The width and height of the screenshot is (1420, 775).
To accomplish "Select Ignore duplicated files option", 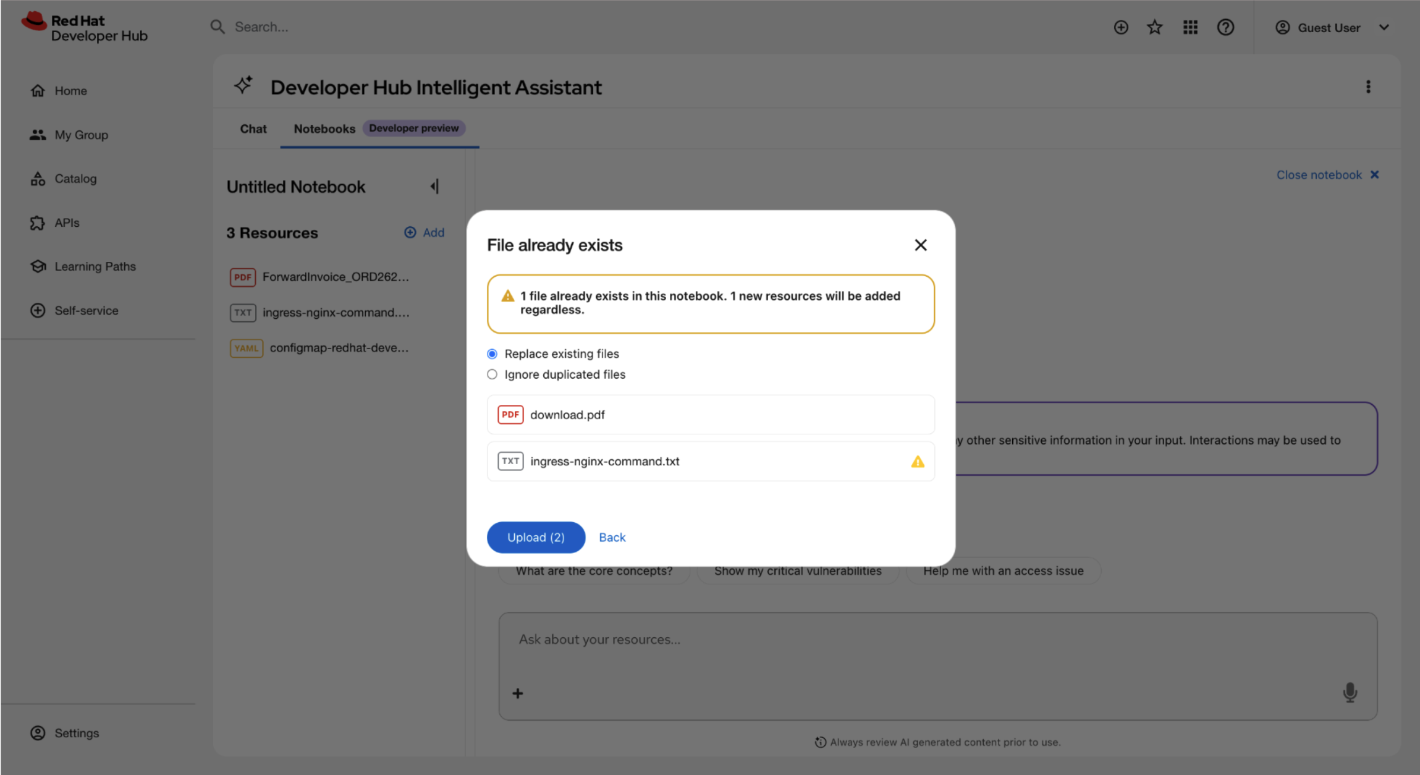I will click(492, 375).
